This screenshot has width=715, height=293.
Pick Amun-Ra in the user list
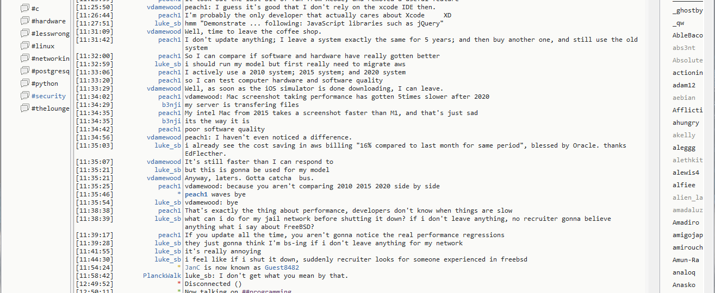click(686, 260)
